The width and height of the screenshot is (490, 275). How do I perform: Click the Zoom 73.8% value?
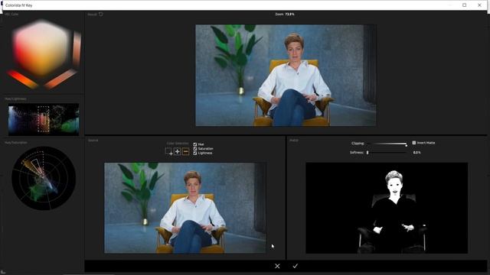click(289, 15)
